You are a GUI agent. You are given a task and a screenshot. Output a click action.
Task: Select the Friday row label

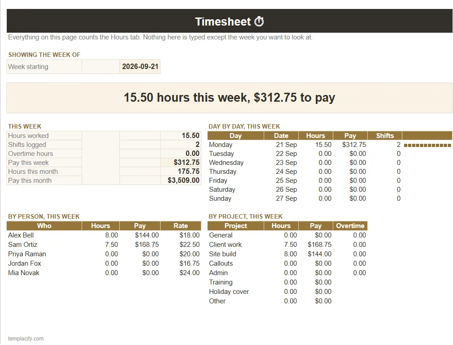(x=218, y=181)
